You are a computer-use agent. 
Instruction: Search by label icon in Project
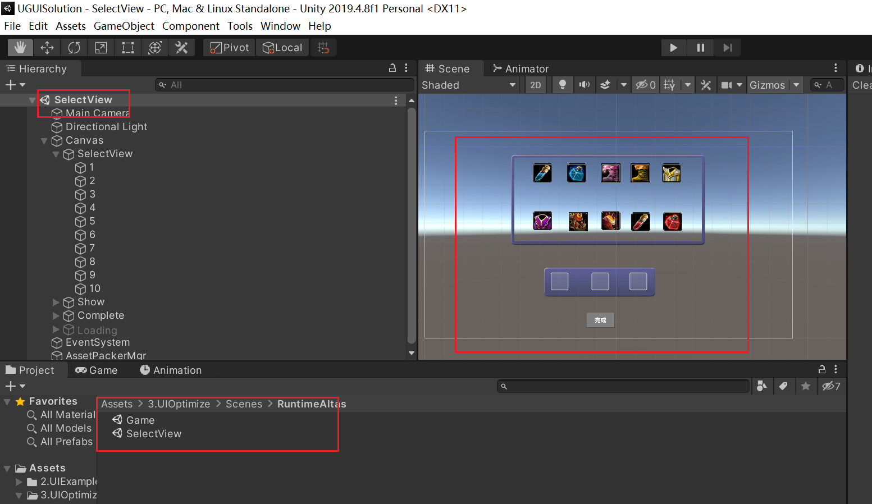coord(783,386)
